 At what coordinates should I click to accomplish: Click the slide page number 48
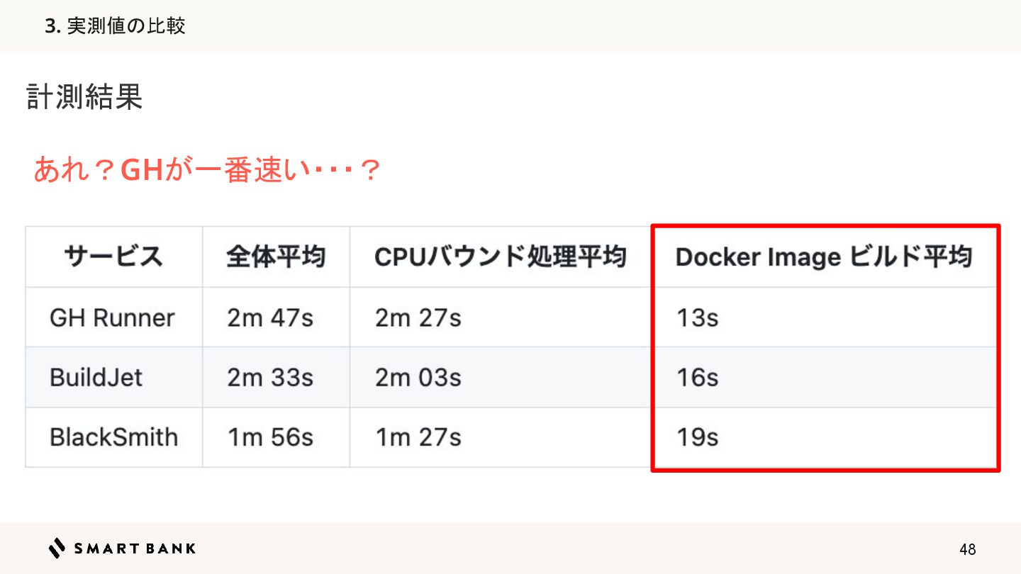967,549
